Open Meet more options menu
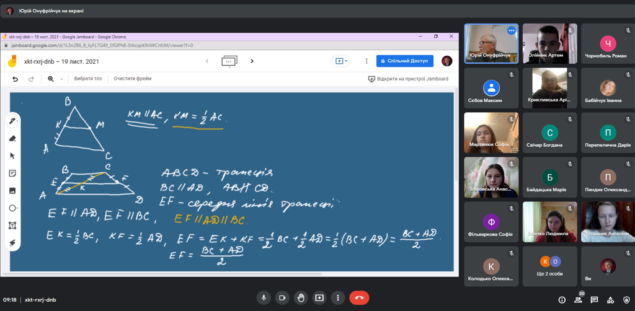635x311 pixels. tap(338, 298)
